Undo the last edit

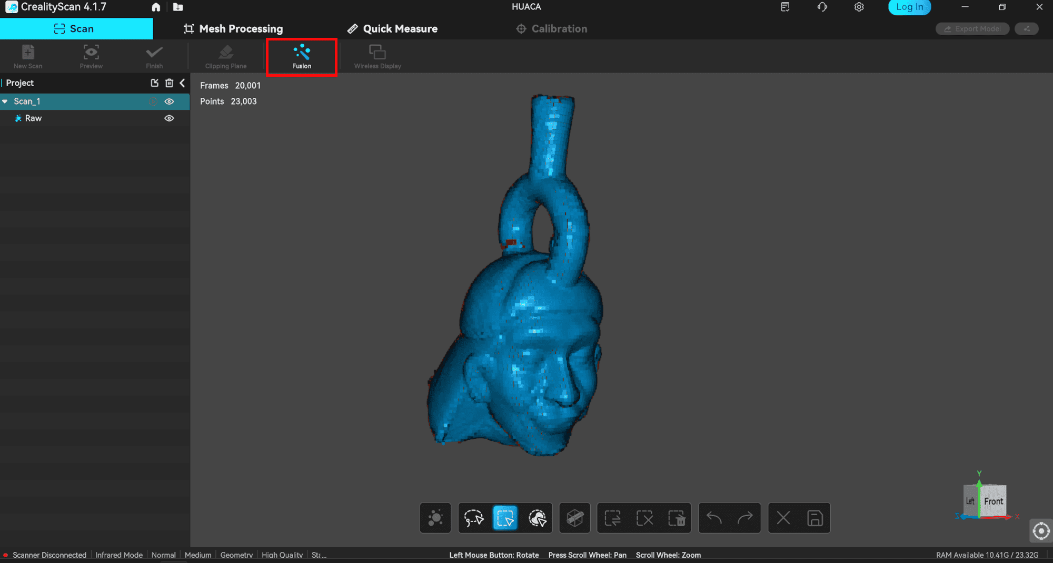click(714, 518)
